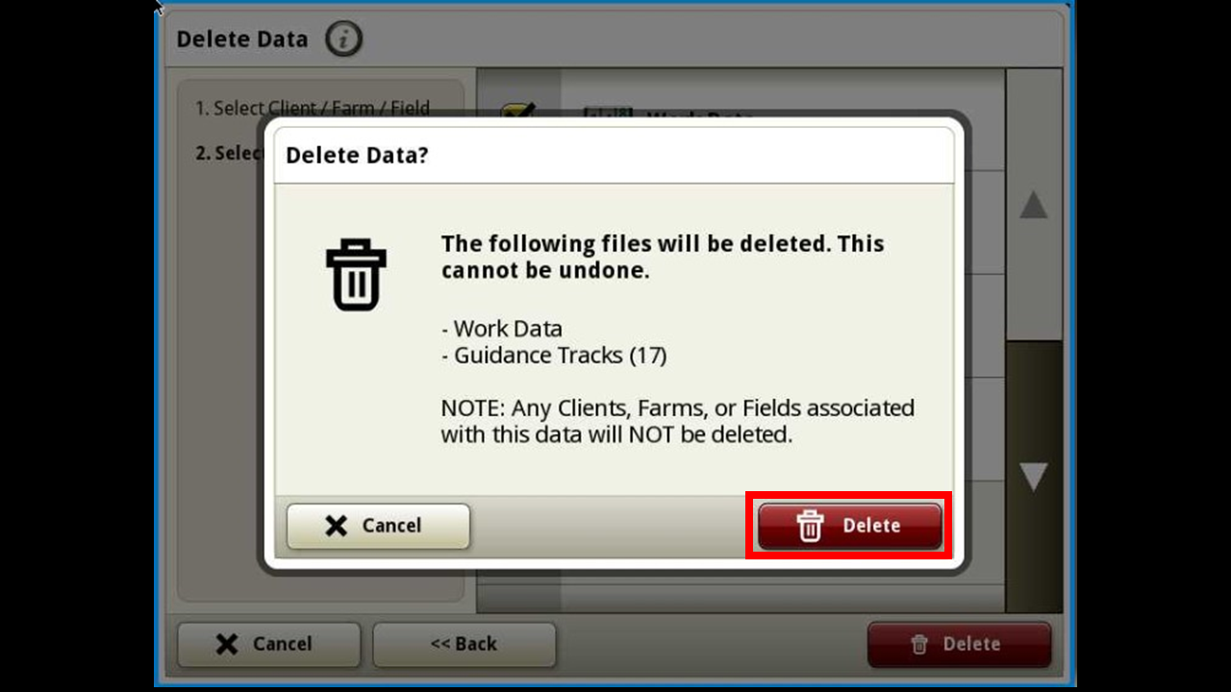
Task: Click the '- Work Data' line in dialog
Action: pos(502,329)
